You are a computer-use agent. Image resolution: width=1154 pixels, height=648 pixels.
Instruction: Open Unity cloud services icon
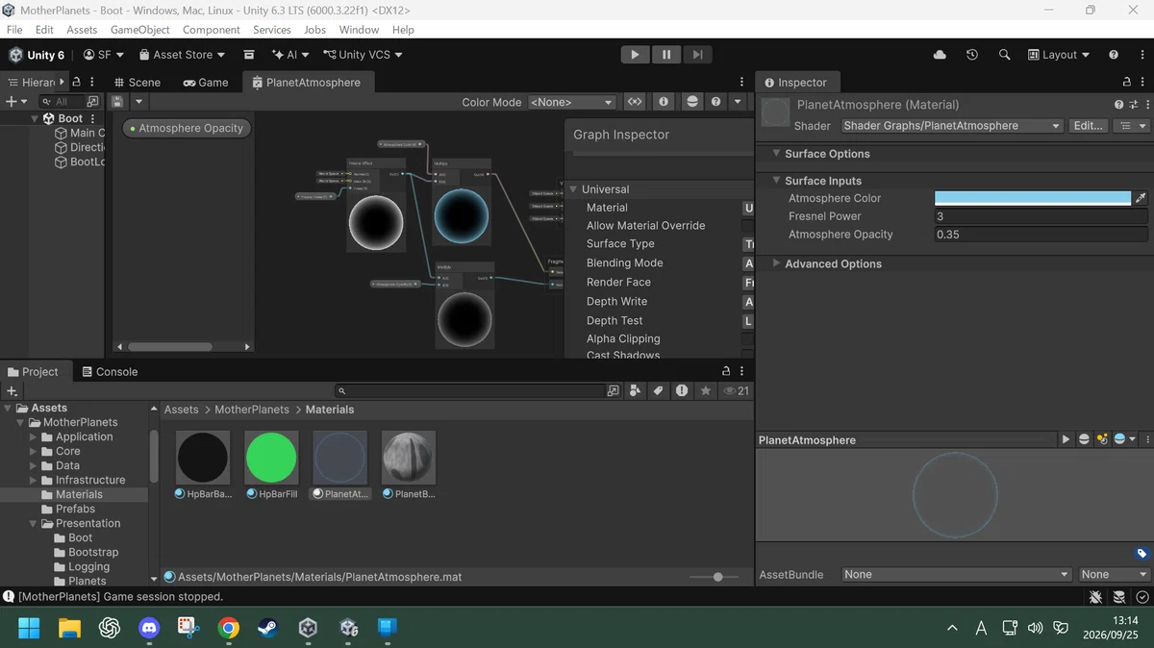(x=940, y=55)
